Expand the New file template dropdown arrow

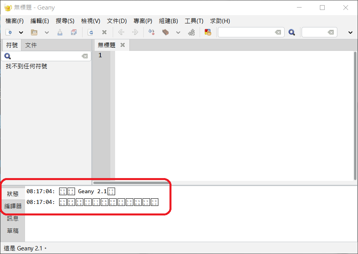(x=21, y=33)
